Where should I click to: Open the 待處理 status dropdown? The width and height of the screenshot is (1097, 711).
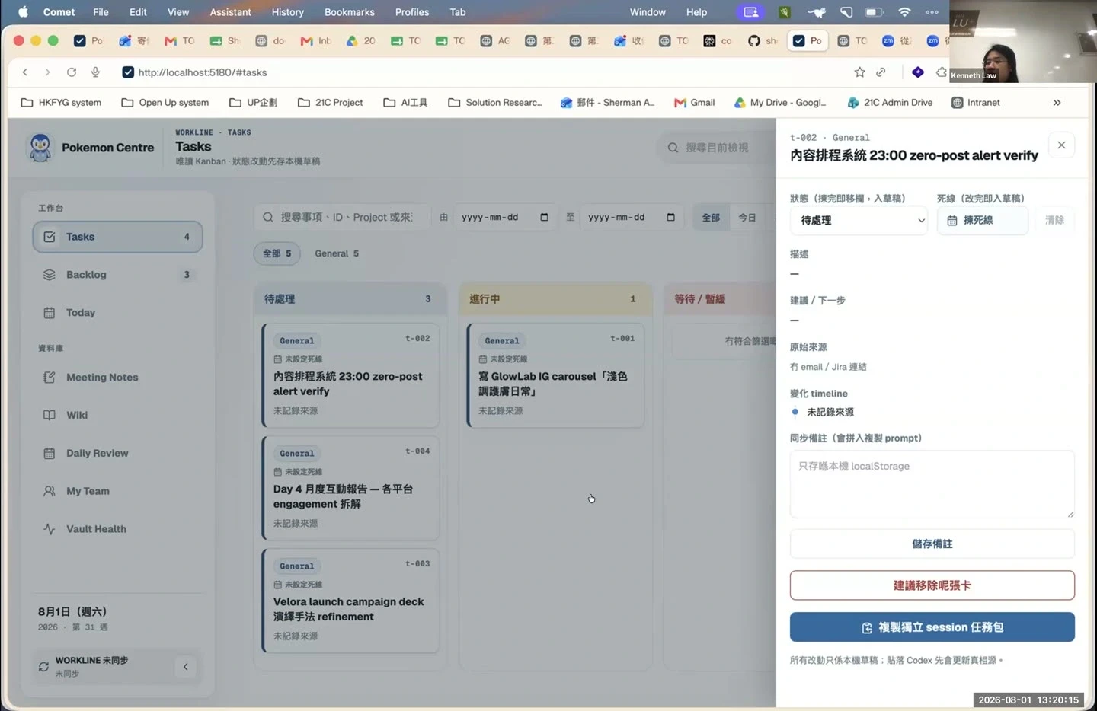(859, 221)
